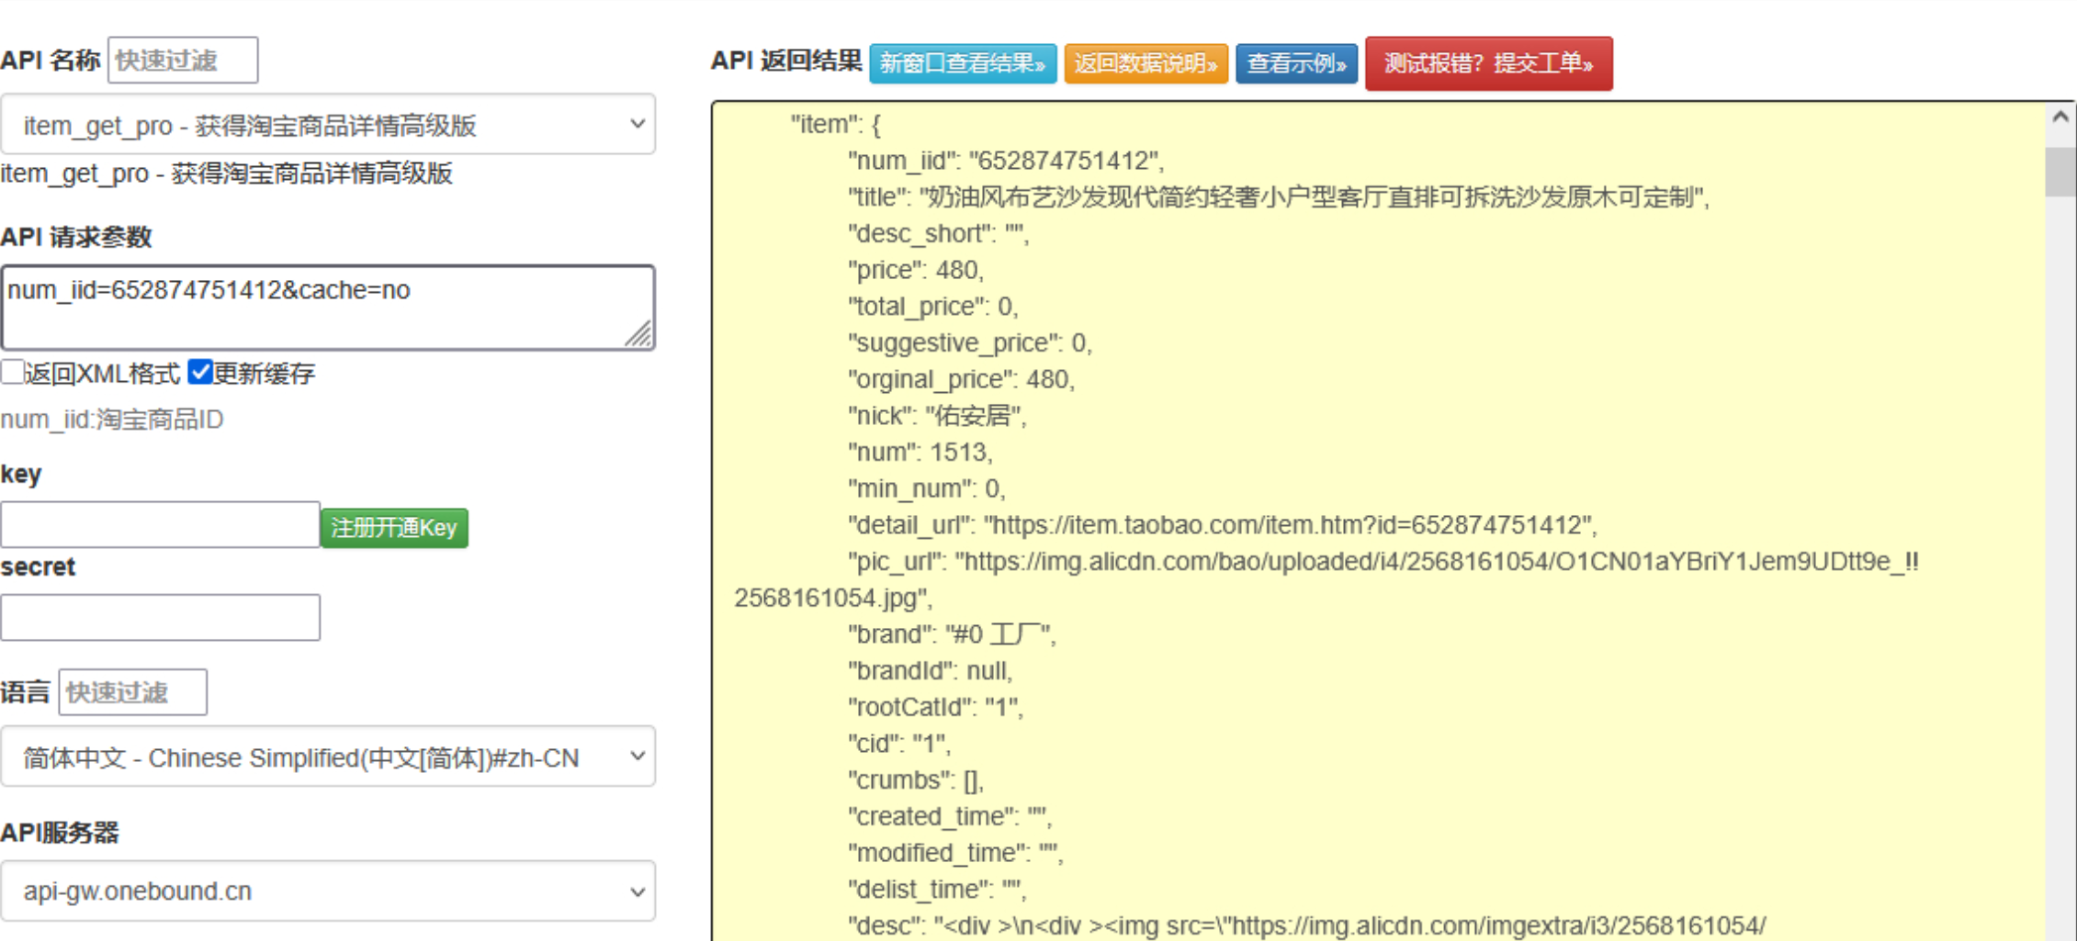Enable the 返回XML格式 checkbox

point(12,372)
